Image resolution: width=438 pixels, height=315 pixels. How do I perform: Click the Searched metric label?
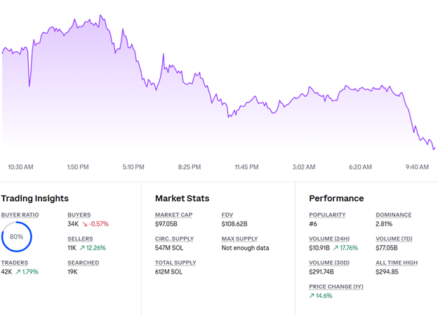(83, 262)
